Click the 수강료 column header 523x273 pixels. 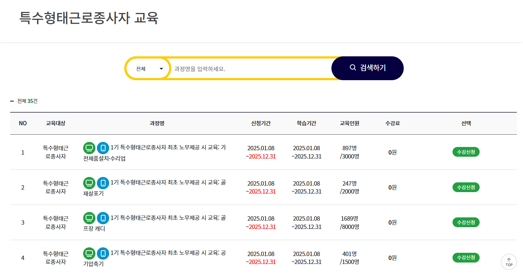pyautogui.click(x=393, y=123)
